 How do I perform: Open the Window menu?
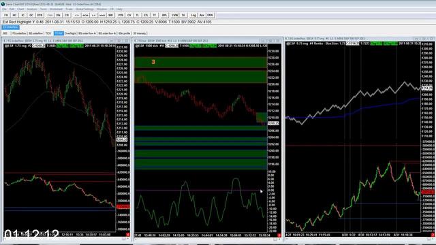(102, 9)
